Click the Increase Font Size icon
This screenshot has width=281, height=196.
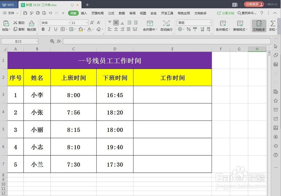(91, 22)
